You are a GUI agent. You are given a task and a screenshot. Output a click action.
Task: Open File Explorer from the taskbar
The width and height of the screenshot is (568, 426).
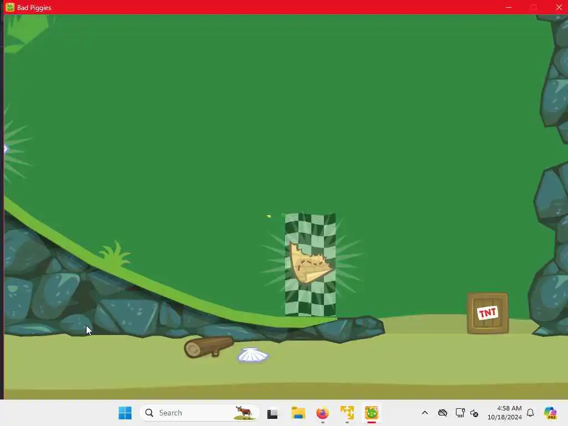298,413
